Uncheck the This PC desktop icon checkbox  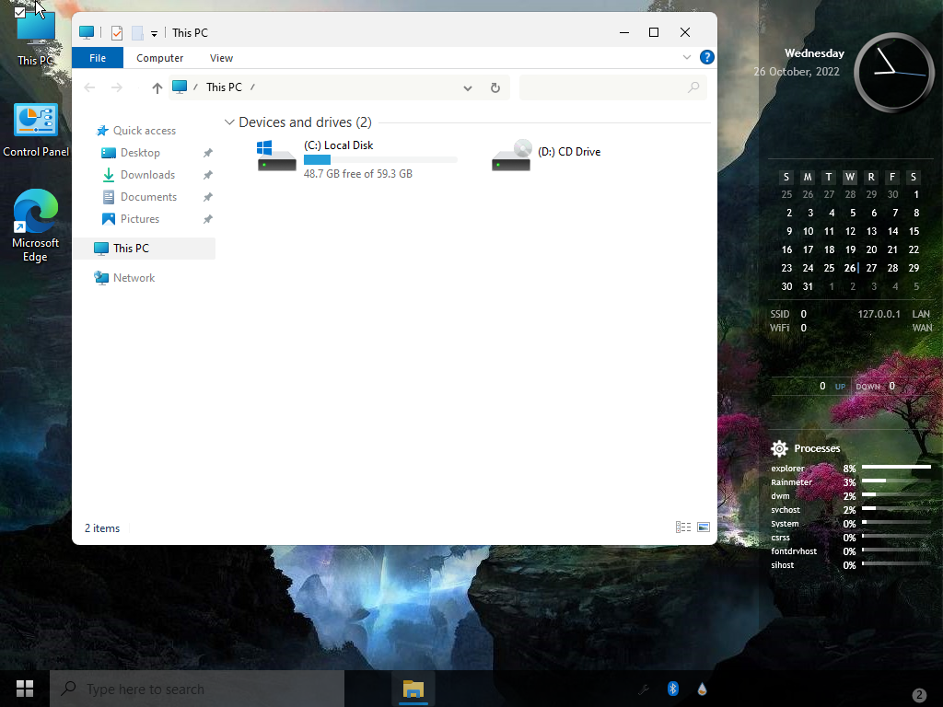tap(20, 12)
